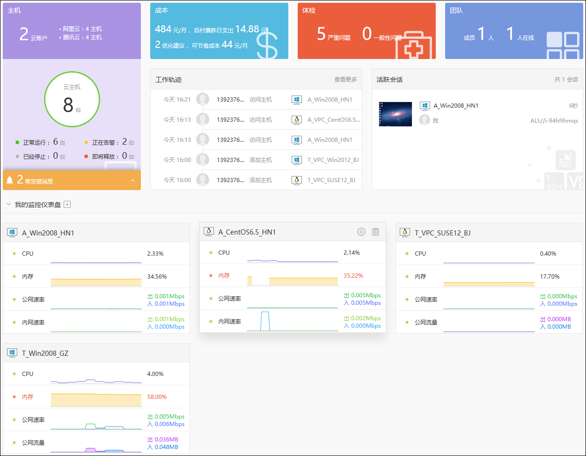Collapse 我的监控仪表盘 section with chevron
The height and width of the screenshot is (456, 586).
coord(8,205)
